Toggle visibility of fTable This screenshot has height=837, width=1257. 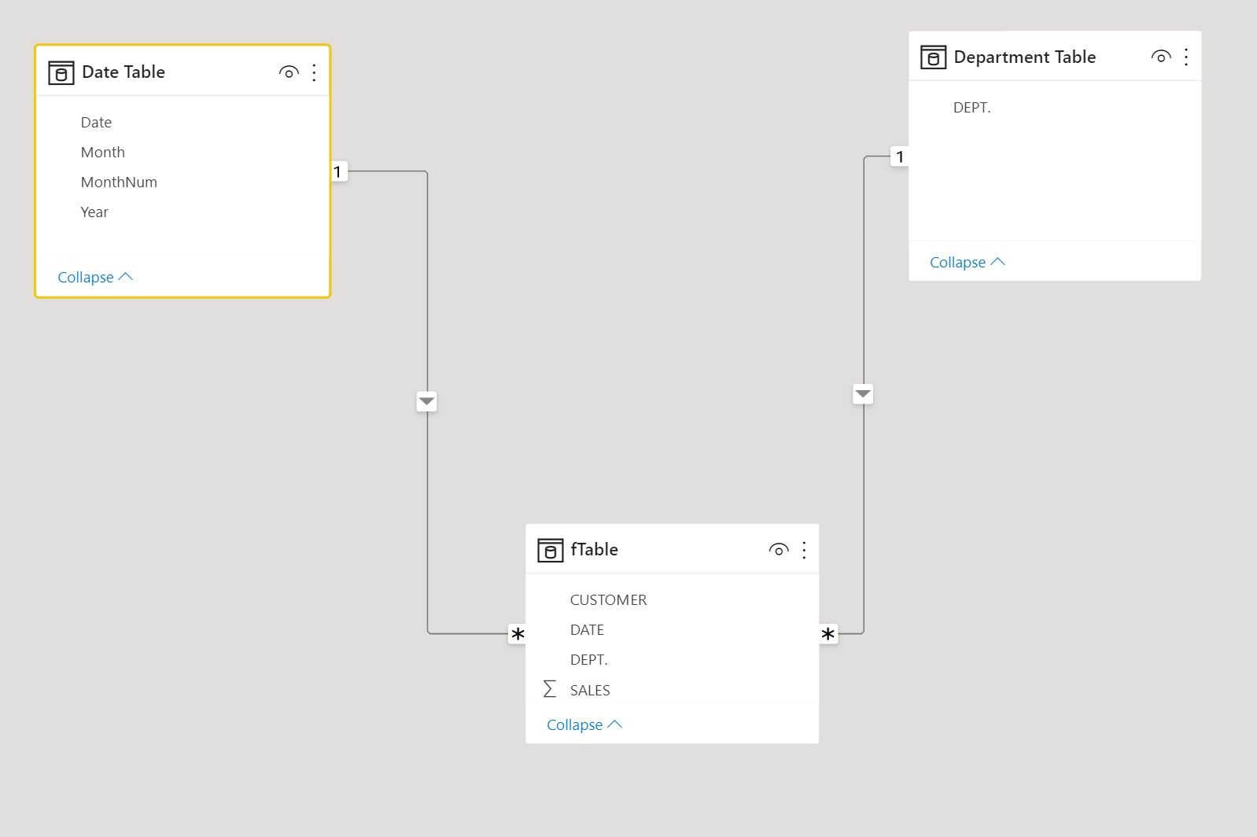coord(779,550)
